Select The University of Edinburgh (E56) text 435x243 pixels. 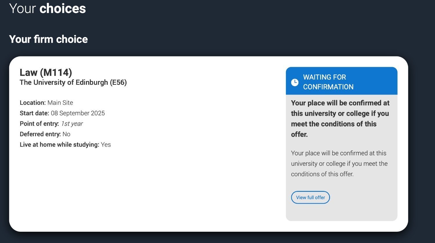click(73, 82)
